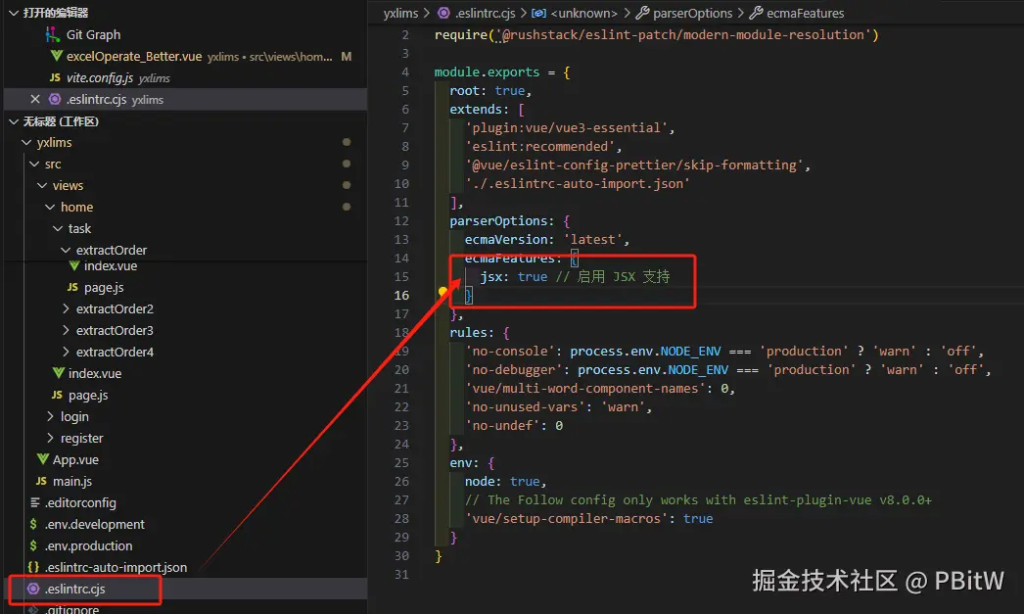This screenshot has width=1024, height=614.
Task: Click 'module.exports' on line 4
Action: point(488,71)
